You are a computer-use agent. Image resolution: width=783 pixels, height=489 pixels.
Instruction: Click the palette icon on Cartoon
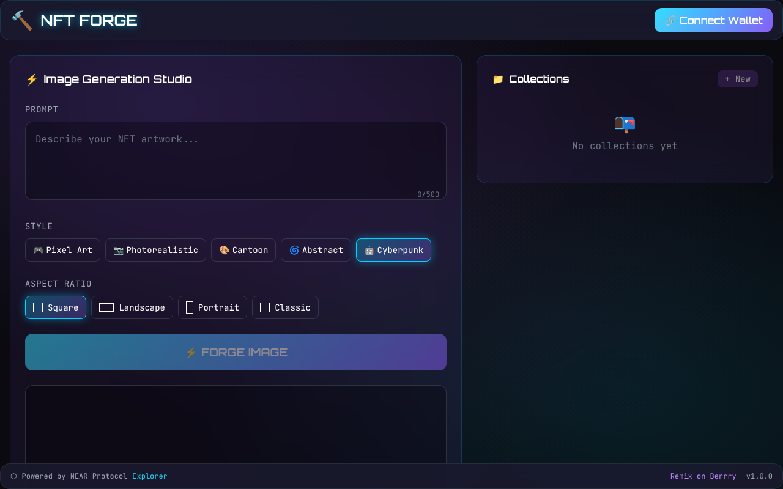[x=224, y=250]
